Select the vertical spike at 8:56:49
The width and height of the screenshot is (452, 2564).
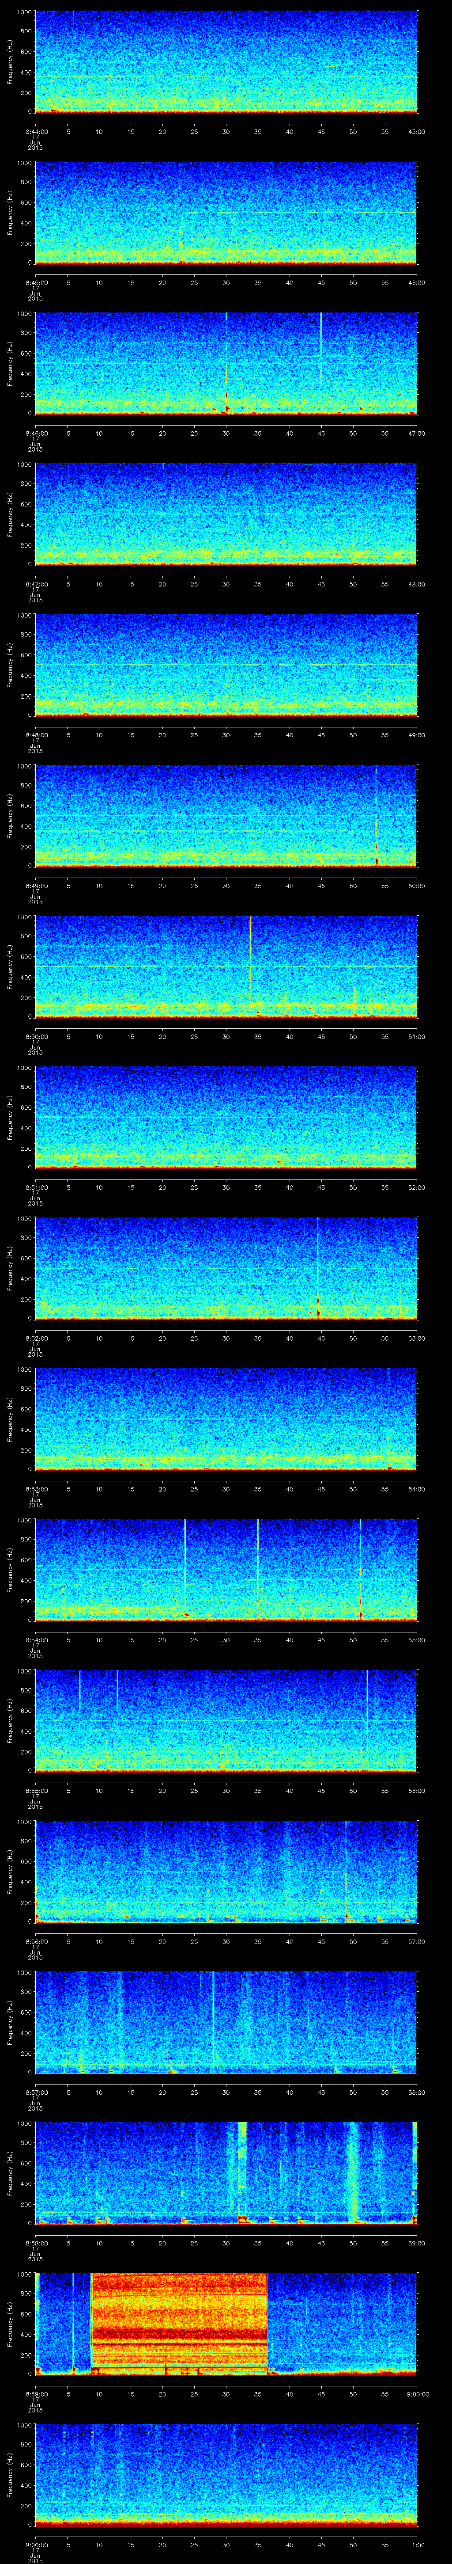point(346,1871)
